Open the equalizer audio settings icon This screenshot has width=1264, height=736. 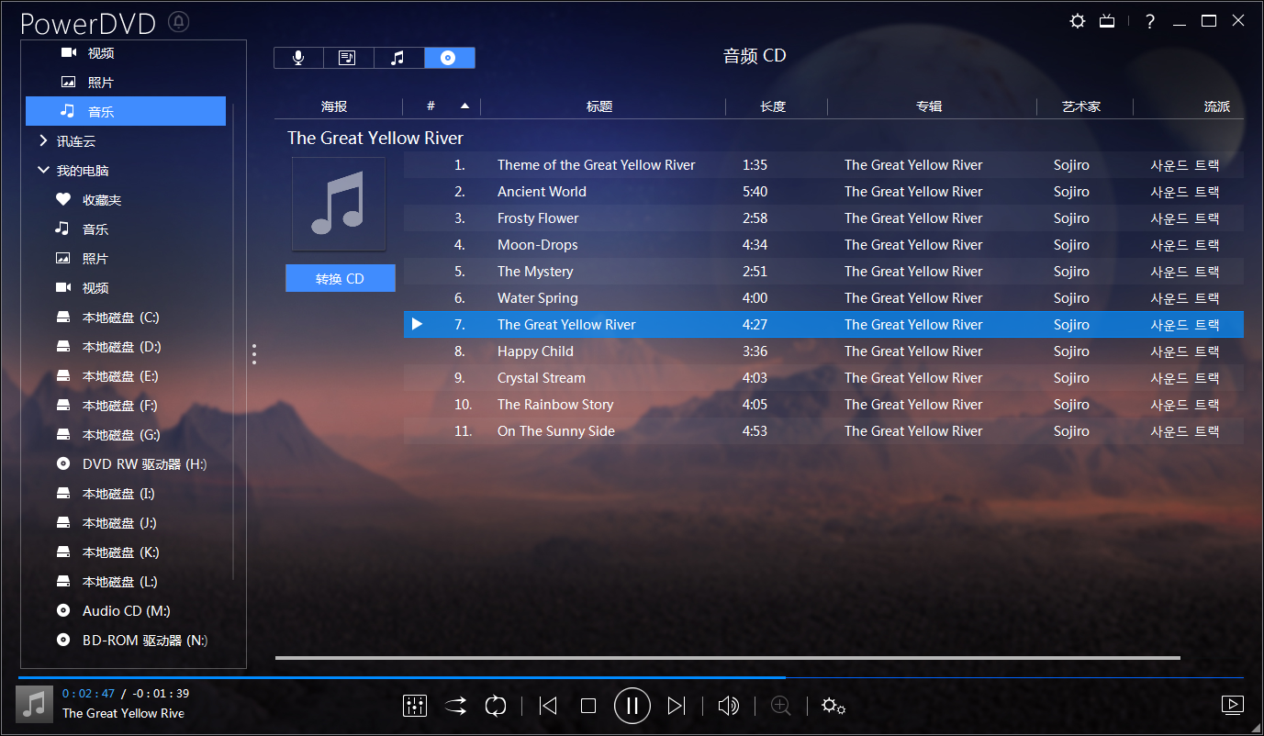click(415, 706)
